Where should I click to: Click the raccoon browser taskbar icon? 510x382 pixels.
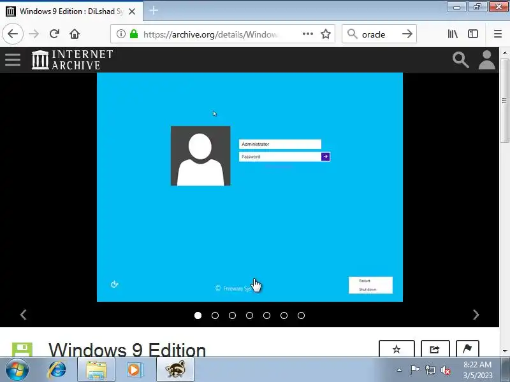tap(175, 370)
